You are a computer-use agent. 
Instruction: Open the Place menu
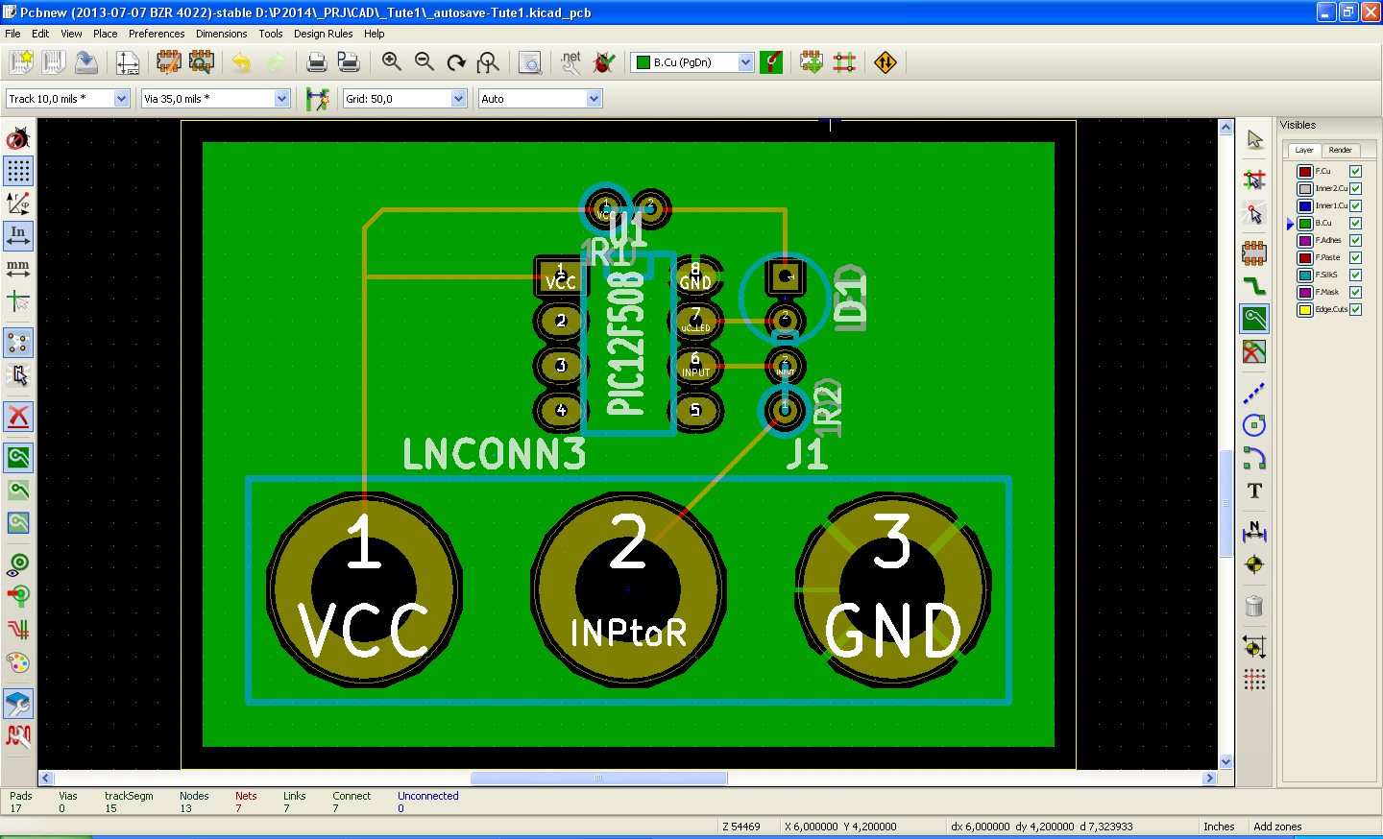tap(105, 34)
